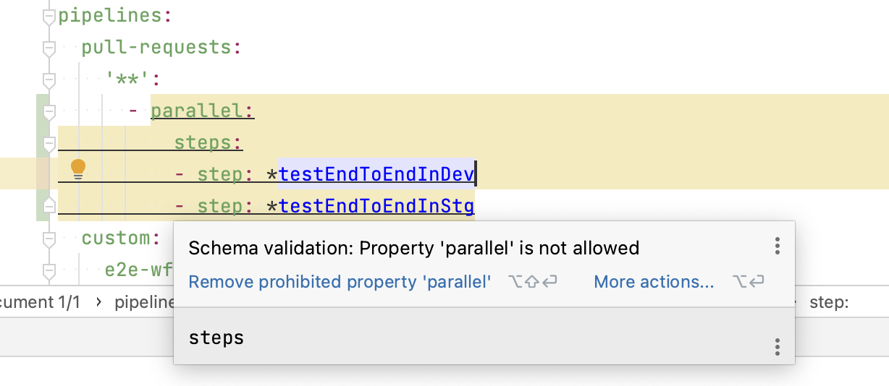The width and height of the screenshot is (889, 386).
Task: Click the steps documentation entry in popup
Action: click(x=216, y=338)
